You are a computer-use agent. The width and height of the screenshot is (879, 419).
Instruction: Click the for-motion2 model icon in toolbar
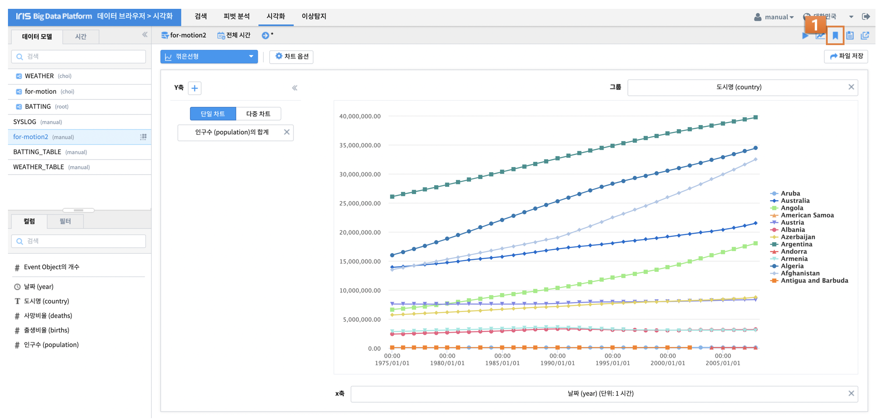(x=165, y=35)
